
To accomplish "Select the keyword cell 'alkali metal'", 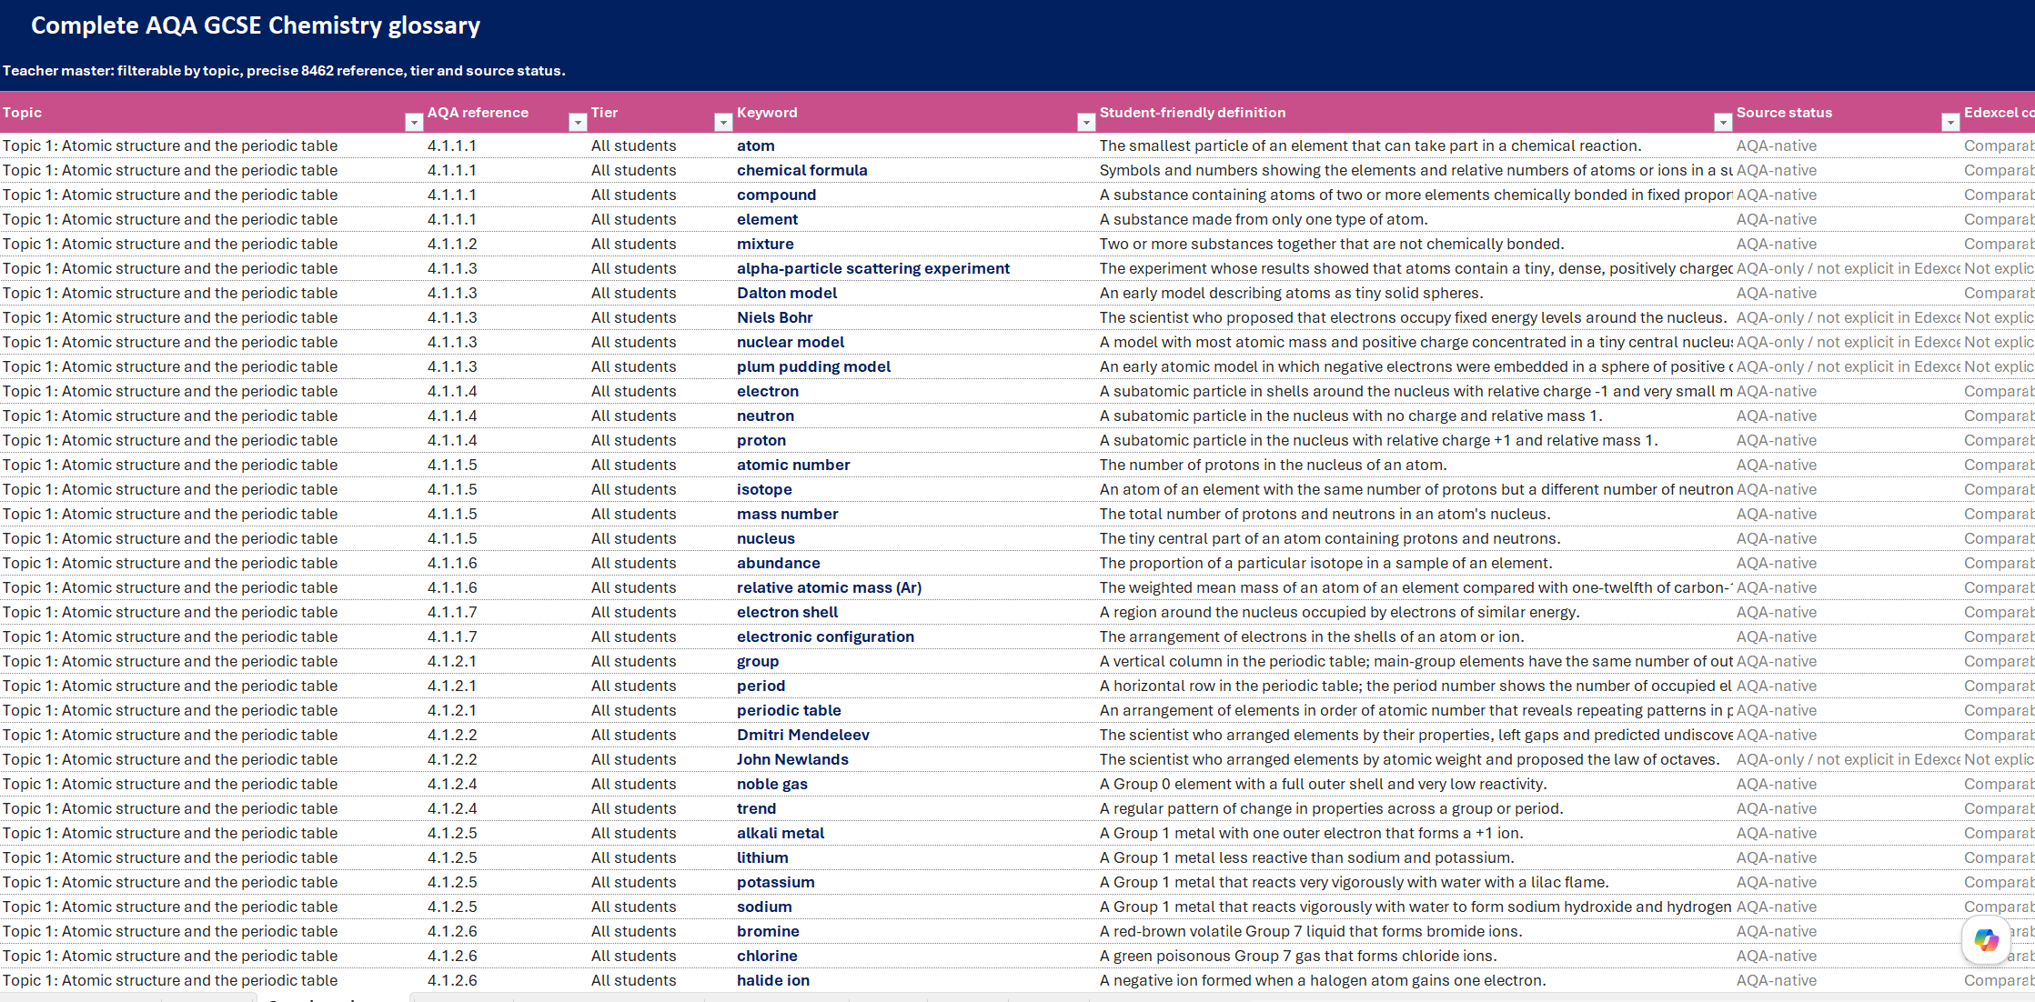I will click(914, 833).
